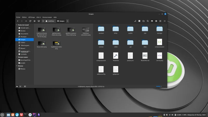Screen dimensions: 208x117
Task: Launch Firefox from the taskbar
Action: [x=13, y=115]
